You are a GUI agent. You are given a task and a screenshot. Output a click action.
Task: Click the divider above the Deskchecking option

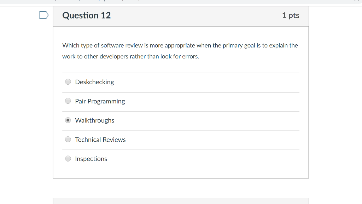[x=181, y=73]
